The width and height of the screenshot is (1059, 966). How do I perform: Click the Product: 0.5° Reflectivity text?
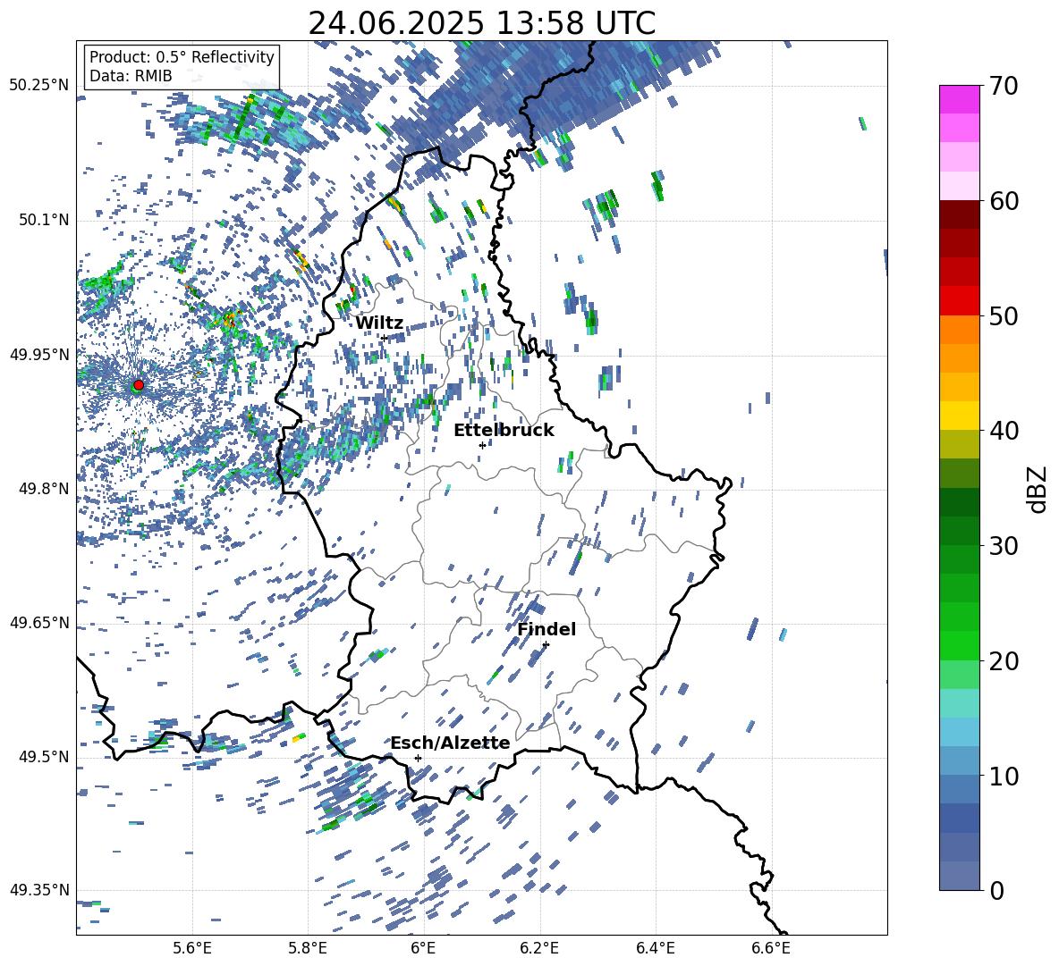point(182,57)
